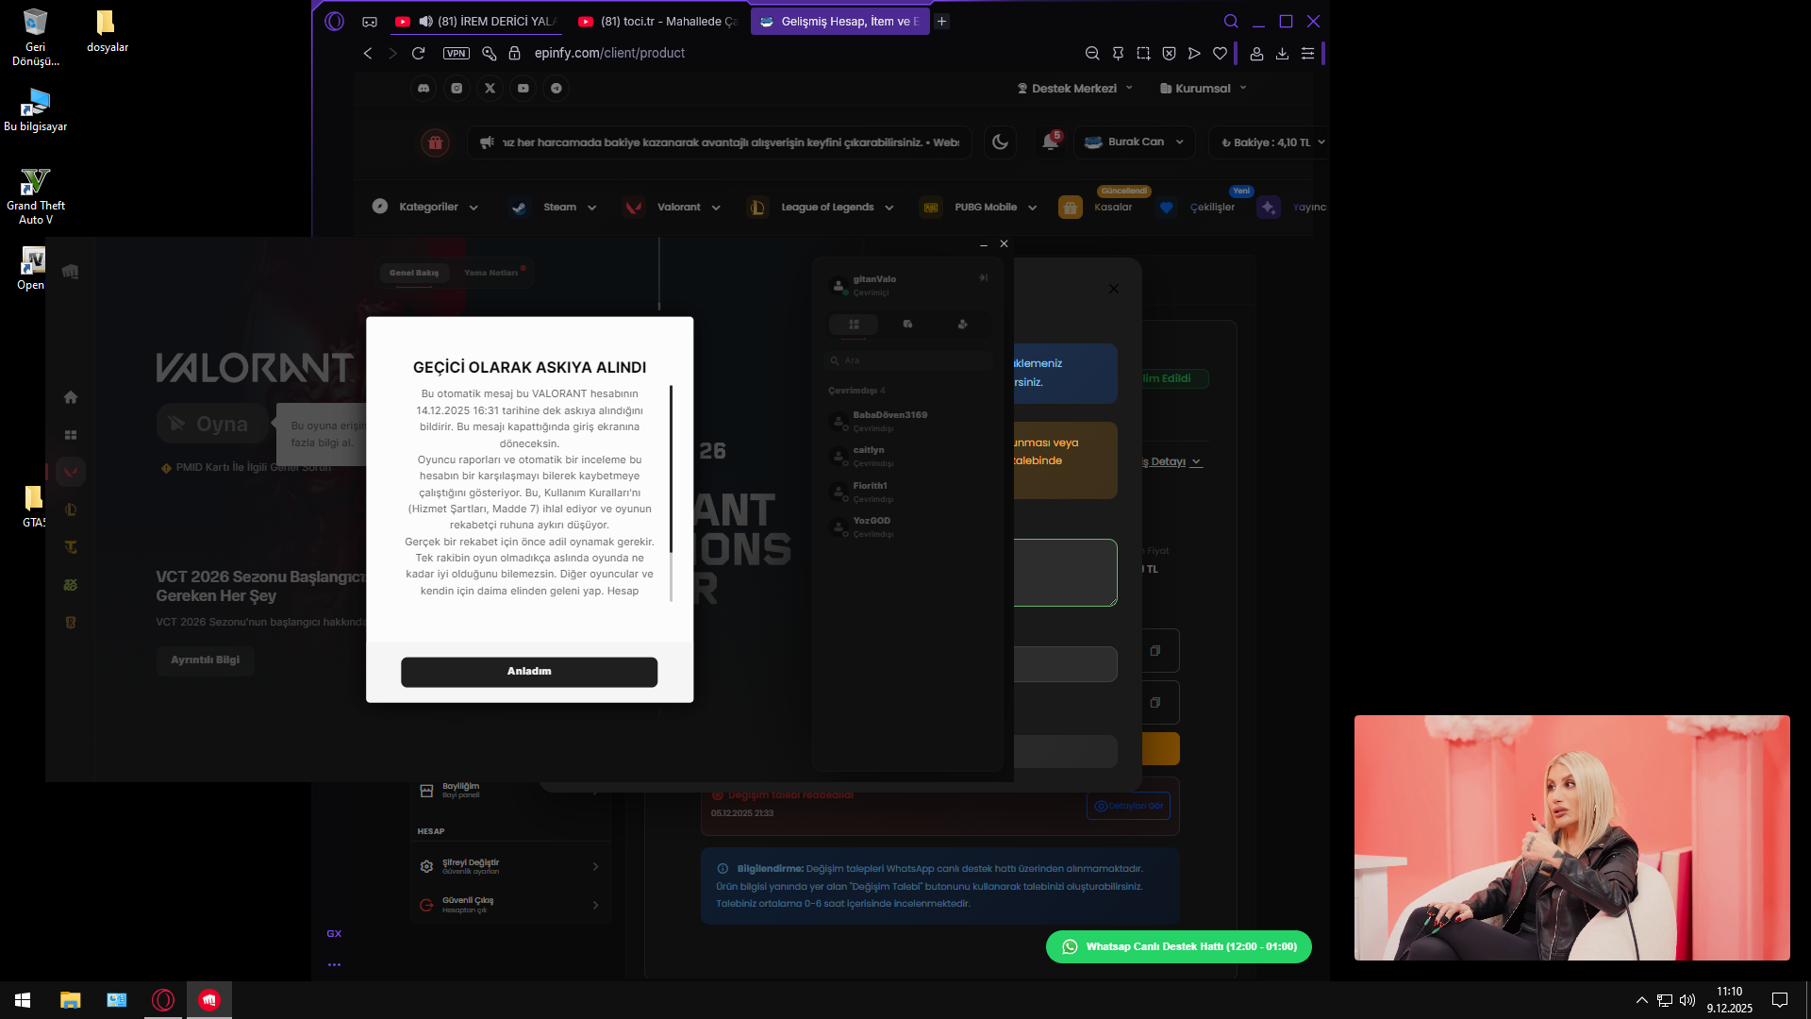This screenshot has height=1019, width=1811.
Task: Open the Yama Notları tab in Riot Client
Action: tap(491, 273)
